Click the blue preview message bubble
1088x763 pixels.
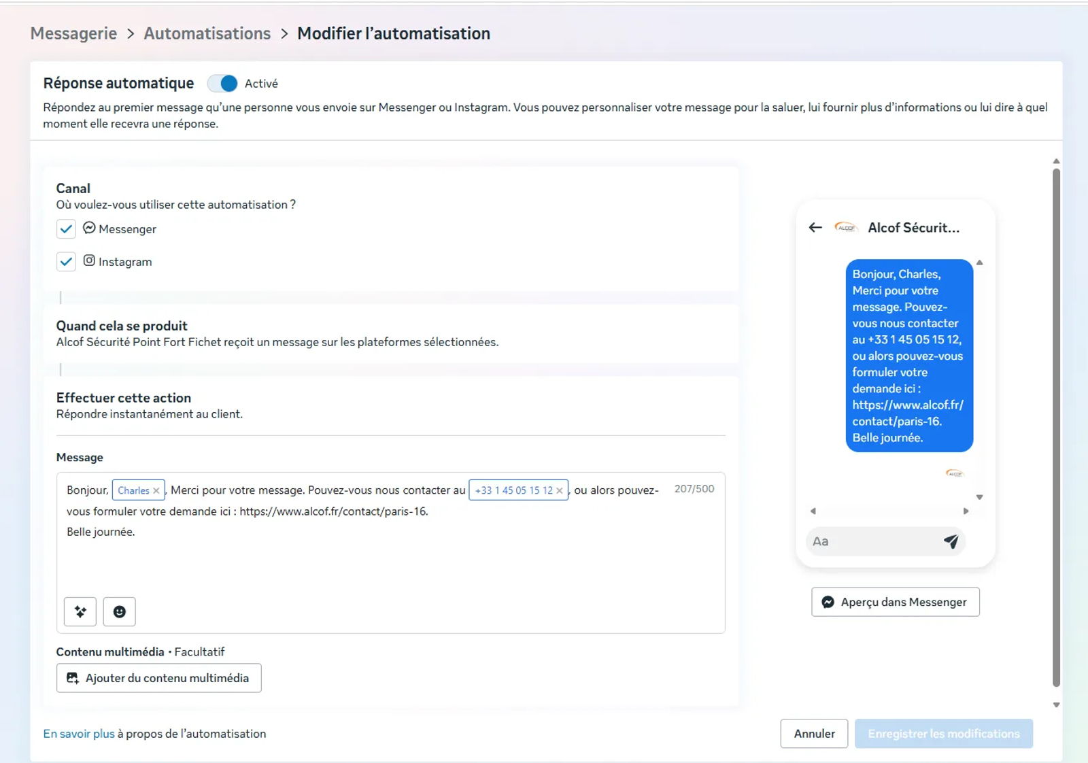[x=909, y=356]
